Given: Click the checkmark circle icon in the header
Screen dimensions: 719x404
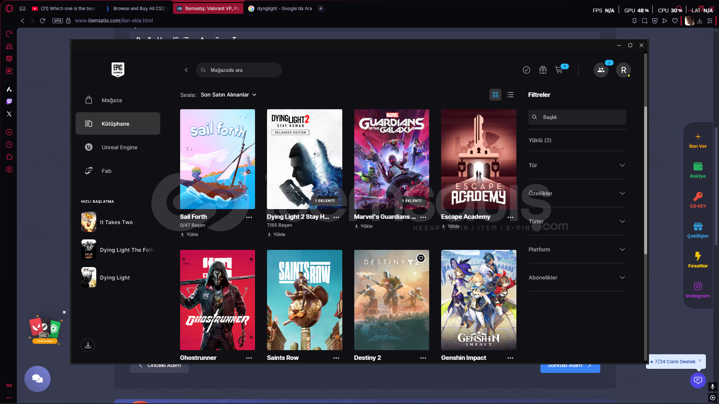Looking at the screenshot, I should pyautogui.click(x=526, y=70).
